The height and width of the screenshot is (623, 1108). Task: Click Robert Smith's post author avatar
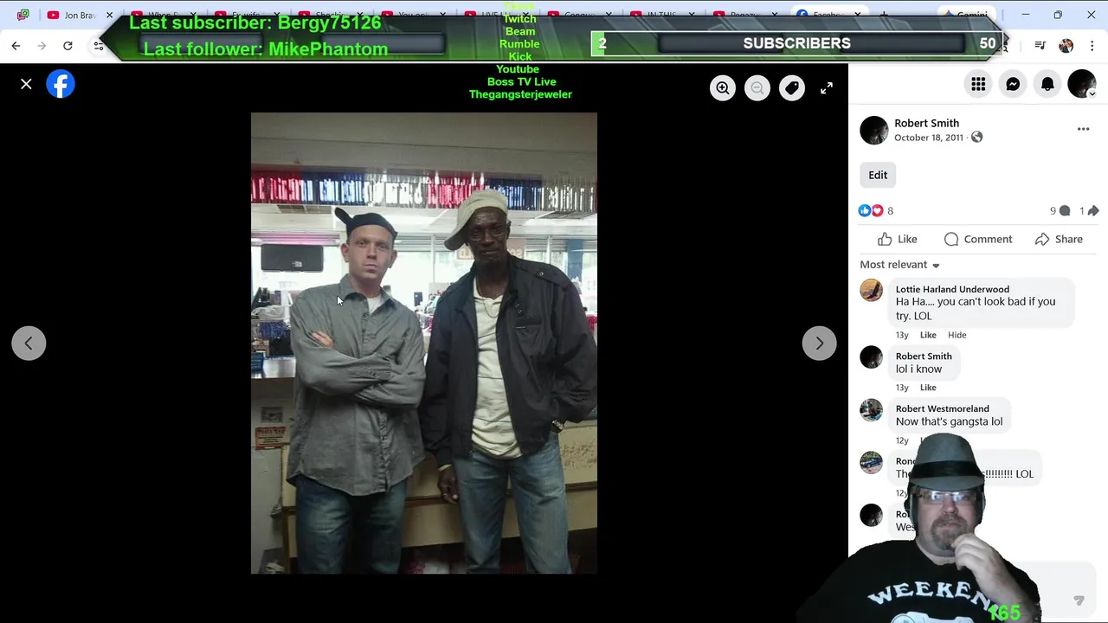coord(874,130)
